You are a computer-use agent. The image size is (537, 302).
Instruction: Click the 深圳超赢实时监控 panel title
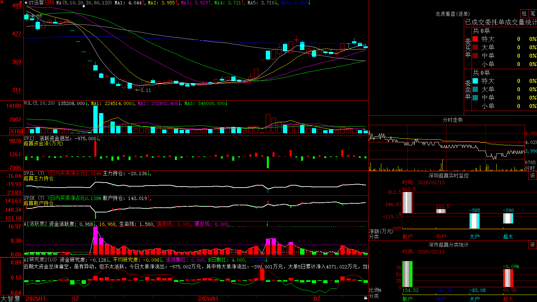[x=448, y=175]
